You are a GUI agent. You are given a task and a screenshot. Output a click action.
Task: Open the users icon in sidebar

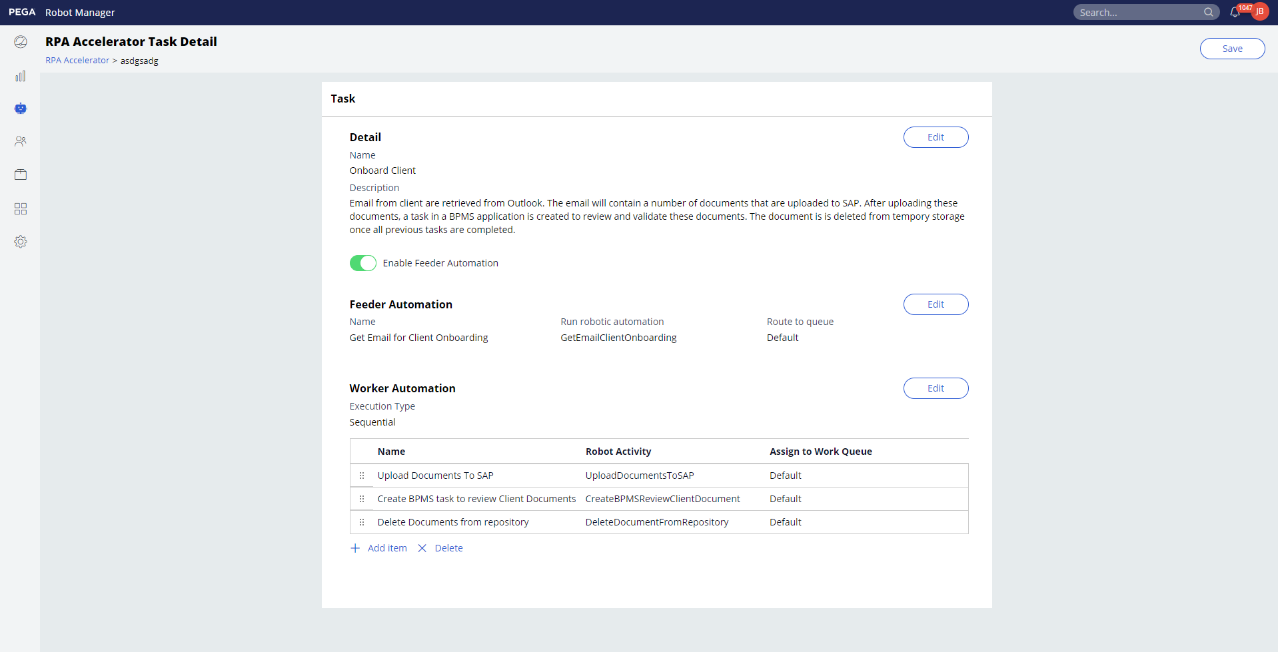tap(21, 141)
